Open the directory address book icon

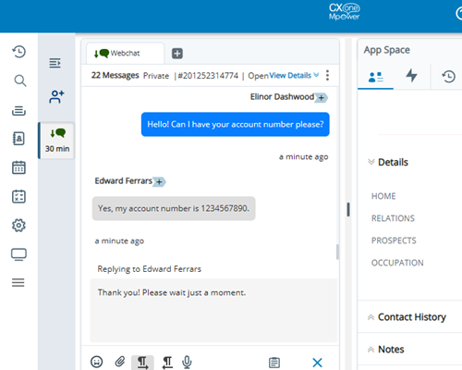(x=18, y=139)
